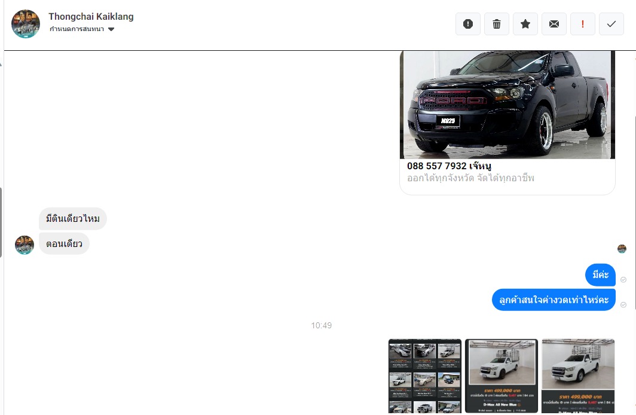Flag conversation with red exclamation icon
This screenshot has height=415, width=636.
(x=583, y=24)
